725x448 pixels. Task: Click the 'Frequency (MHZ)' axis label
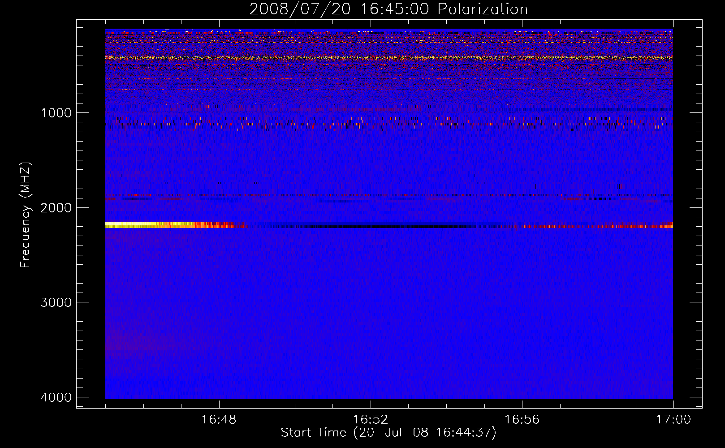coord(26,215)
